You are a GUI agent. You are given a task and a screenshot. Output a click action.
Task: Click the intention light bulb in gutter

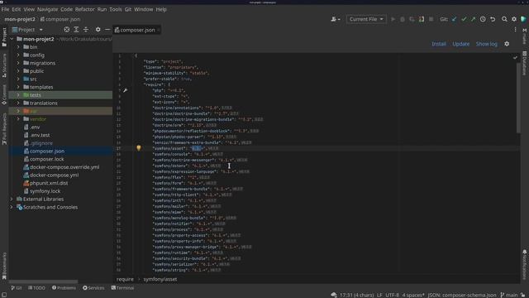[139, 148]
